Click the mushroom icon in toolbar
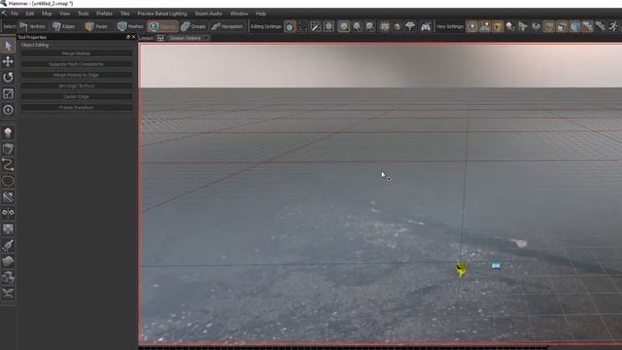 (410, 26)
